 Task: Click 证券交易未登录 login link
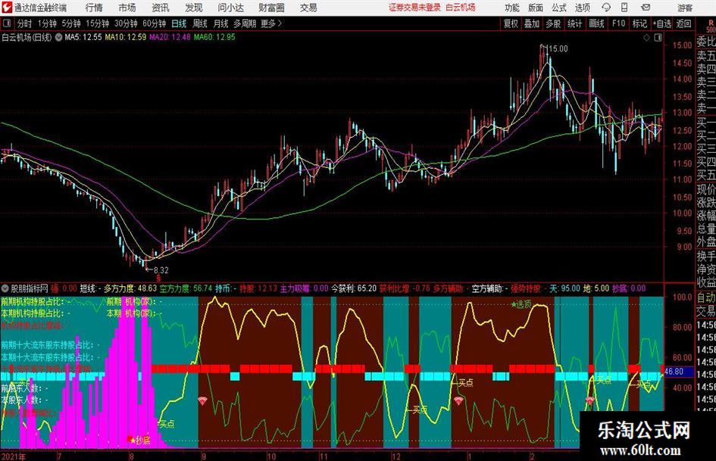point(414,8)
